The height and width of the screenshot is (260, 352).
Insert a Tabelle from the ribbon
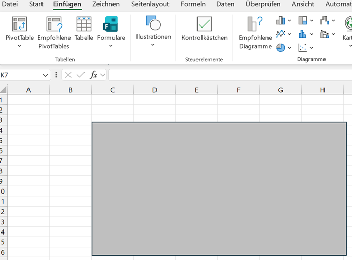(x=83, y=24)
